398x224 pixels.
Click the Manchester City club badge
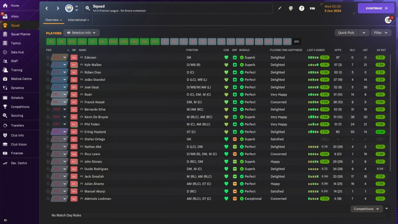(x=69, y=8)
